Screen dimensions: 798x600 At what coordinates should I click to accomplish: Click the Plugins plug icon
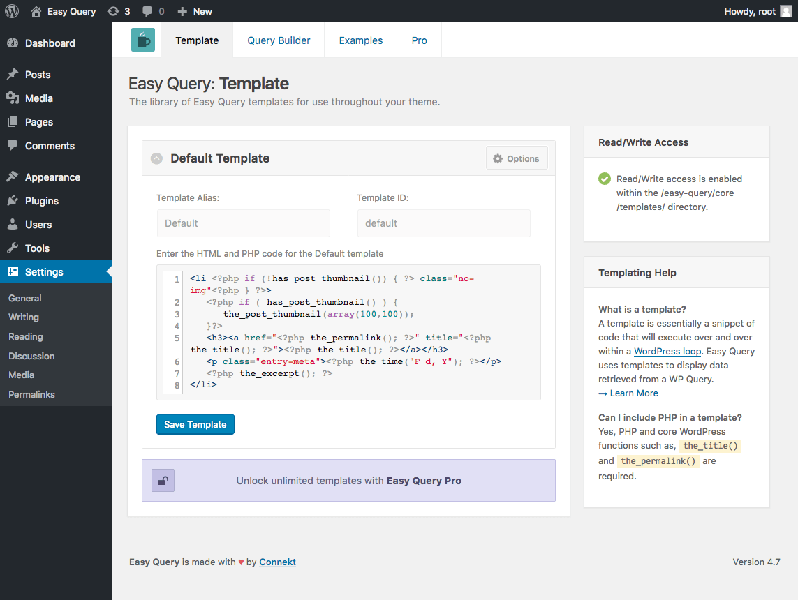[x=13, y=200]
